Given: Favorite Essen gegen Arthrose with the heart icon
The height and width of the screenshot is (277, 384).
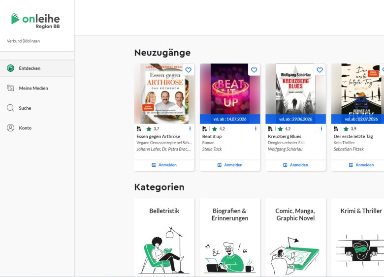Looking at the screenshot, I should click(189, 70).
